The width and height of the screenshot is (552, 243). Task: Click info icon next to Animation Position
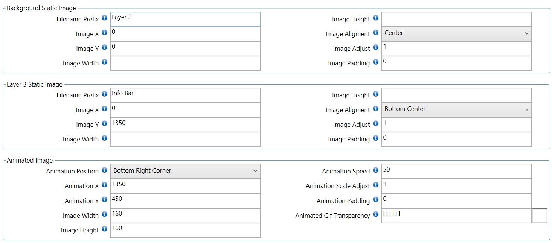tap(105, 170)
